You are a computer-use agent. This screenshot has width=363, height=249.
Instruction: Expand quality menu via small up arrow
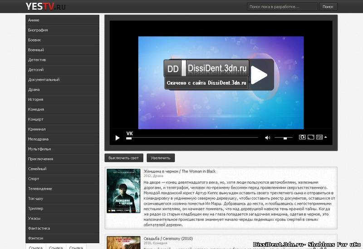tap(326, 137)
